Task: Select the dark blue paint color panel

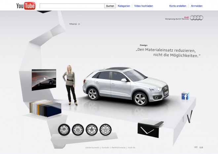Action: click(x=54, y=111)
